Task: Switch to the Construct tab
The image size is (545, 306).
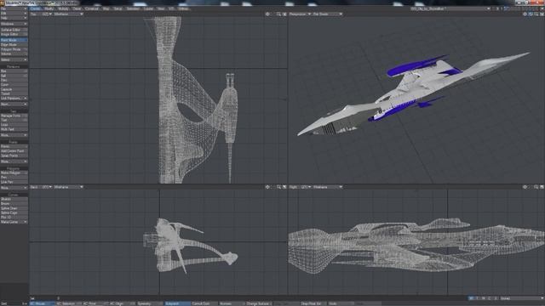Action: 92,8
